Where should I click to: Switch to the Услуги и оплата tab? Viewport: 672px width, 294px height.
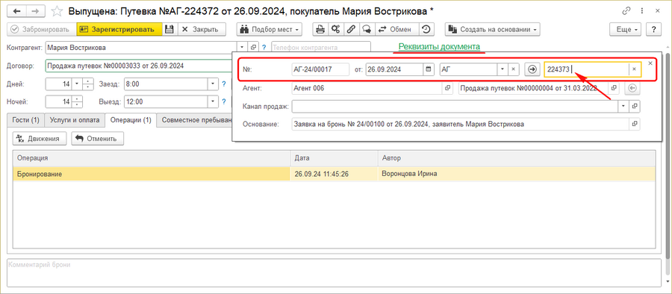pyautogui.click(x=75, y=120)
